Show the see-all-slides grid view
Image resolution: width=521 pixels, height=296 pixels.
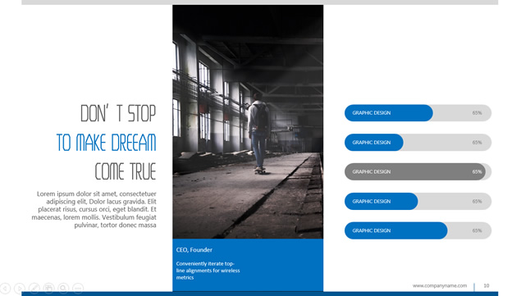click(49, 288)
